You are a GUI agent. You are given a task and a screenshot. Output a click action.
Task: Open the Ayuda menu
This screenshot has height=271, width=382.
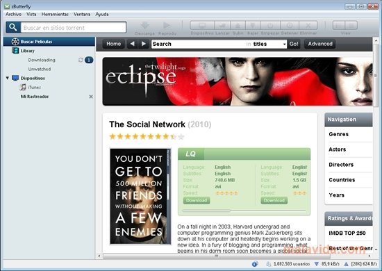coord(102,15)
